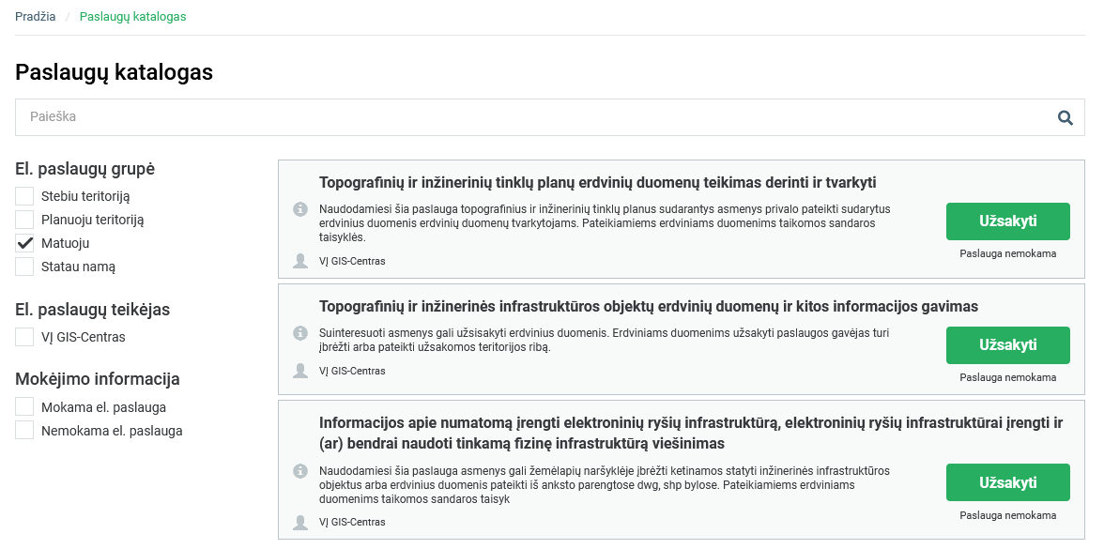1104x549 pixels.
Task: Go to Pradžia breadcrumb link
Action: 36,16
